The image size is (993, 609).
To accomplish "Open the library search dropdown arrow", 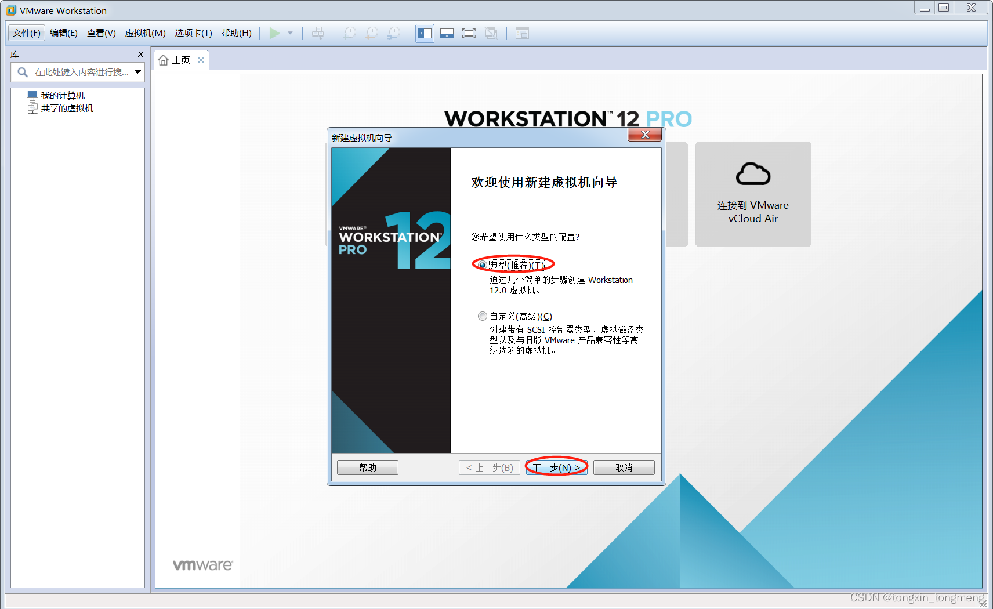I will [138, 72].
